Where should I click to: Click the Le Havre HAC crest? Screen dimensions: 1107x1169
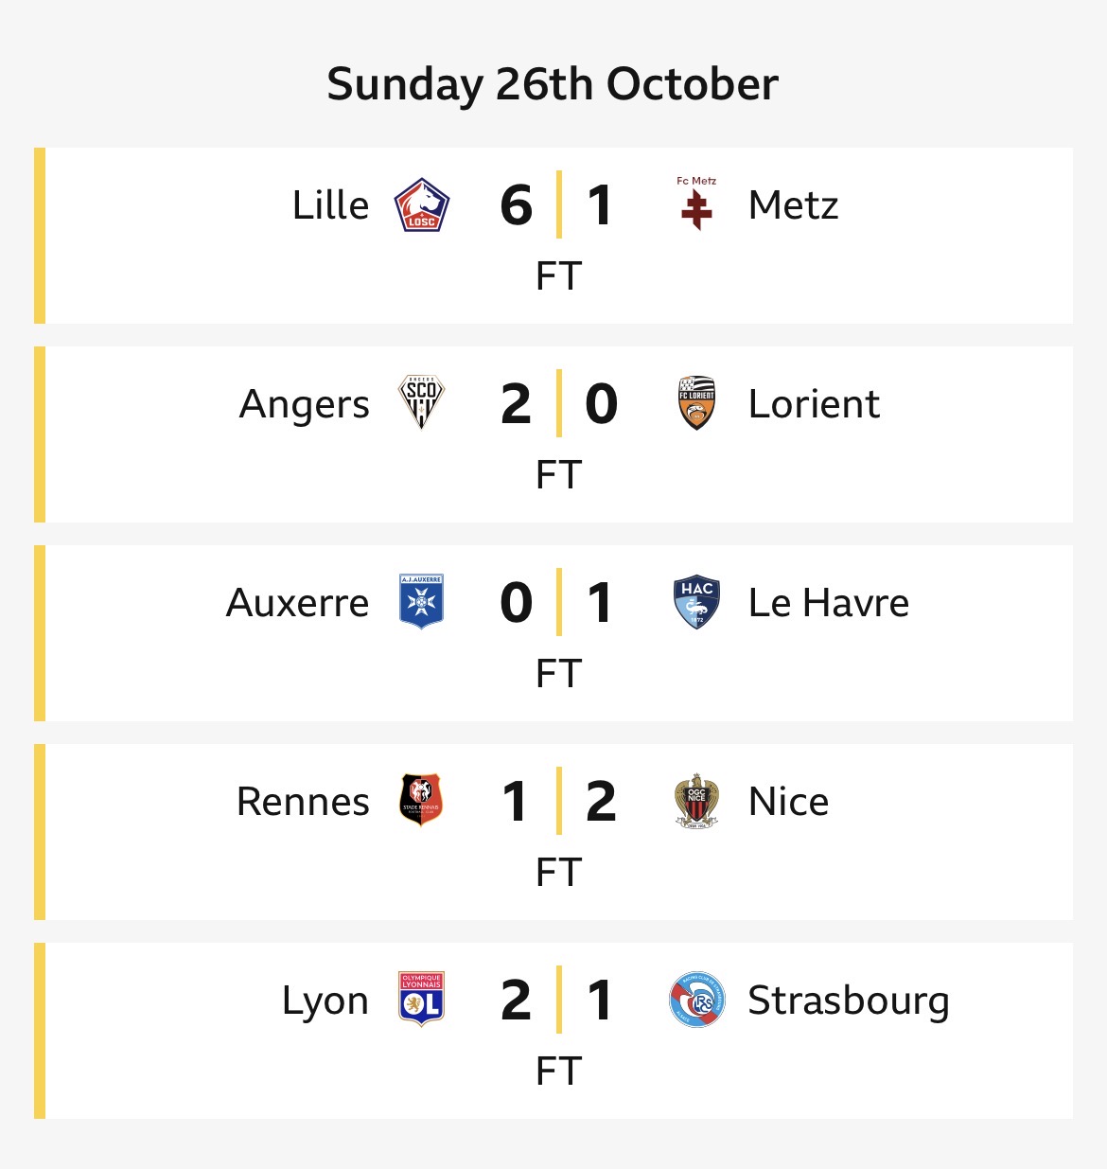click(696, 602)
